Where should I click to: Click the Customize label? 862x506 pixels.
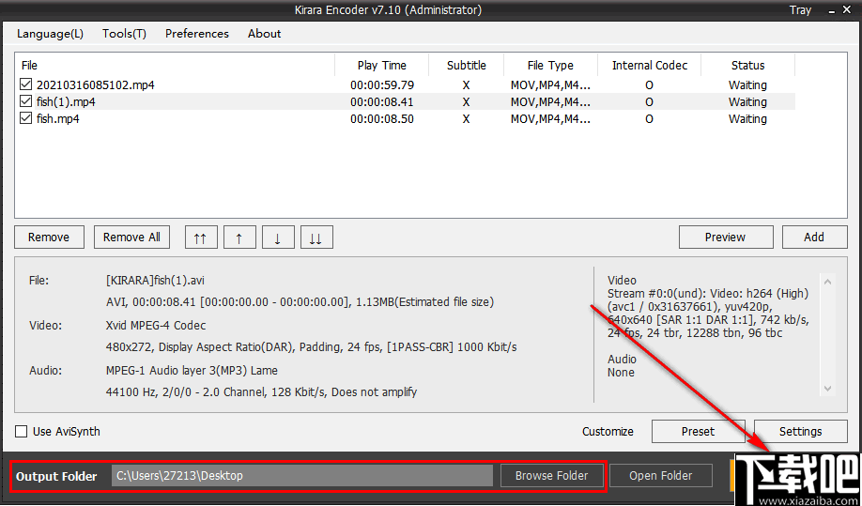click(608, 432)
